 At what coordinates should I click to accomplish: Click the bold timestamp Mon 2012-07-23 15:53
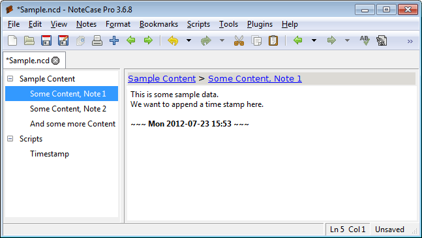[190, 124]
